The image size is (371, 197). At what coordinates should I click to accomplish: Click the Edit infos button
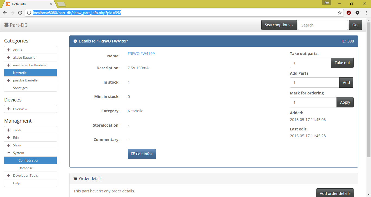click(x=142, y=154)
